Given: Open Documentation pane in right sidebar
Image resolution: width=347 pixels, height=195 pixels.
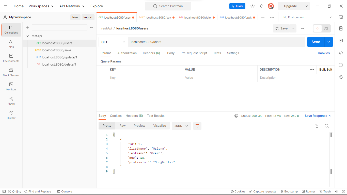Looking at the screenshot, I should coord(341,28).
